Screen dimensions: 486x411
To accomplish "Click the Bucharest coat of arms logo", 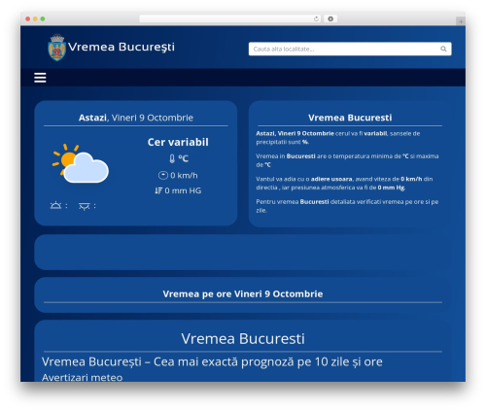I will coord(57,48).
